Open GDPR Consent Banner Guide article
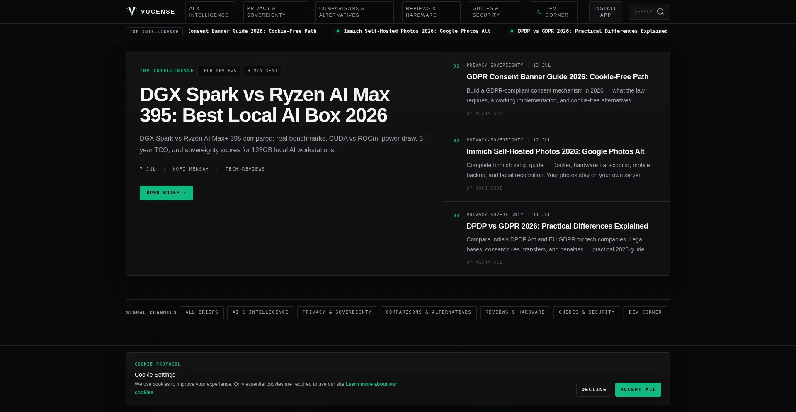The image size is (796, 412). (x=557, y=77)
